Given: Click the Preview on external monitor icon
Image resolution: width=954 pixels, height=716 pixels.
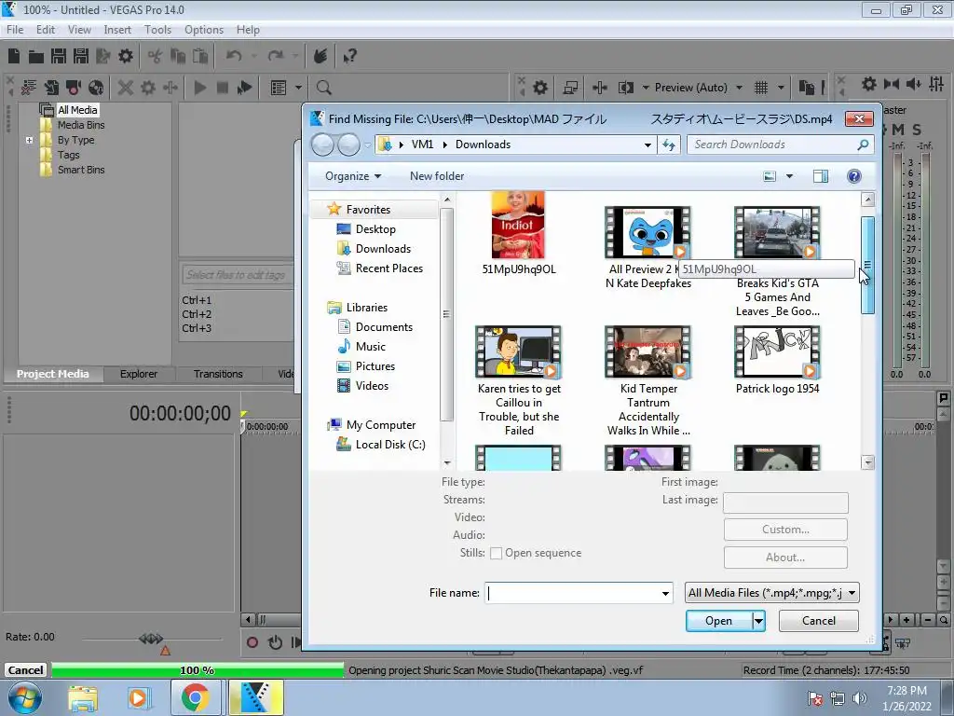Looking at the screenshot, I should coord(570,88).
